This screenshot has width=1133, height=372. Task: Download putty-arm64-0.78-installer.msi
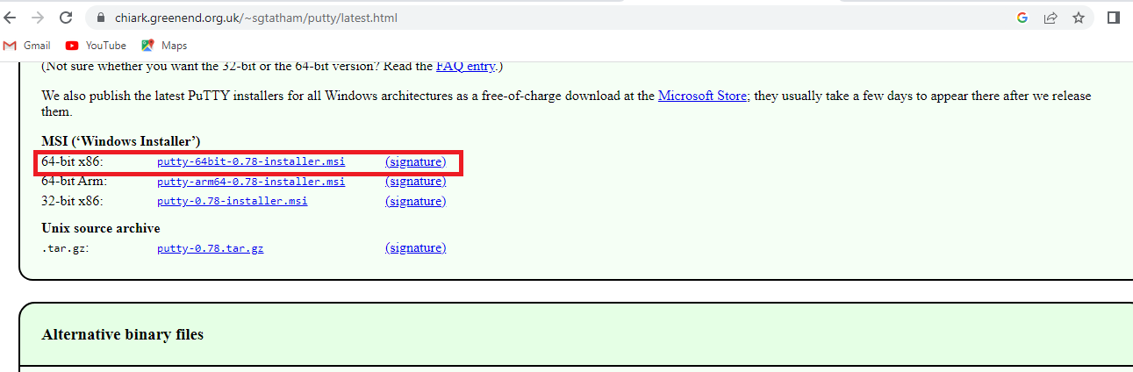(x=251, y=182)
